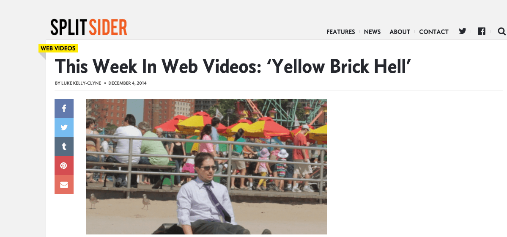Click the seated man wearing sunglasses

[x=207, y=194]
